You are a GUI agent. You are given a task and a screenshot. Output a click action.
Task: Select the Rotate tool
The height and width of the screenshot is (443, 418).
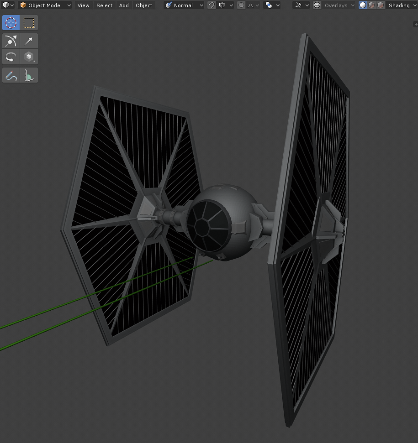[x=11, y=57]
